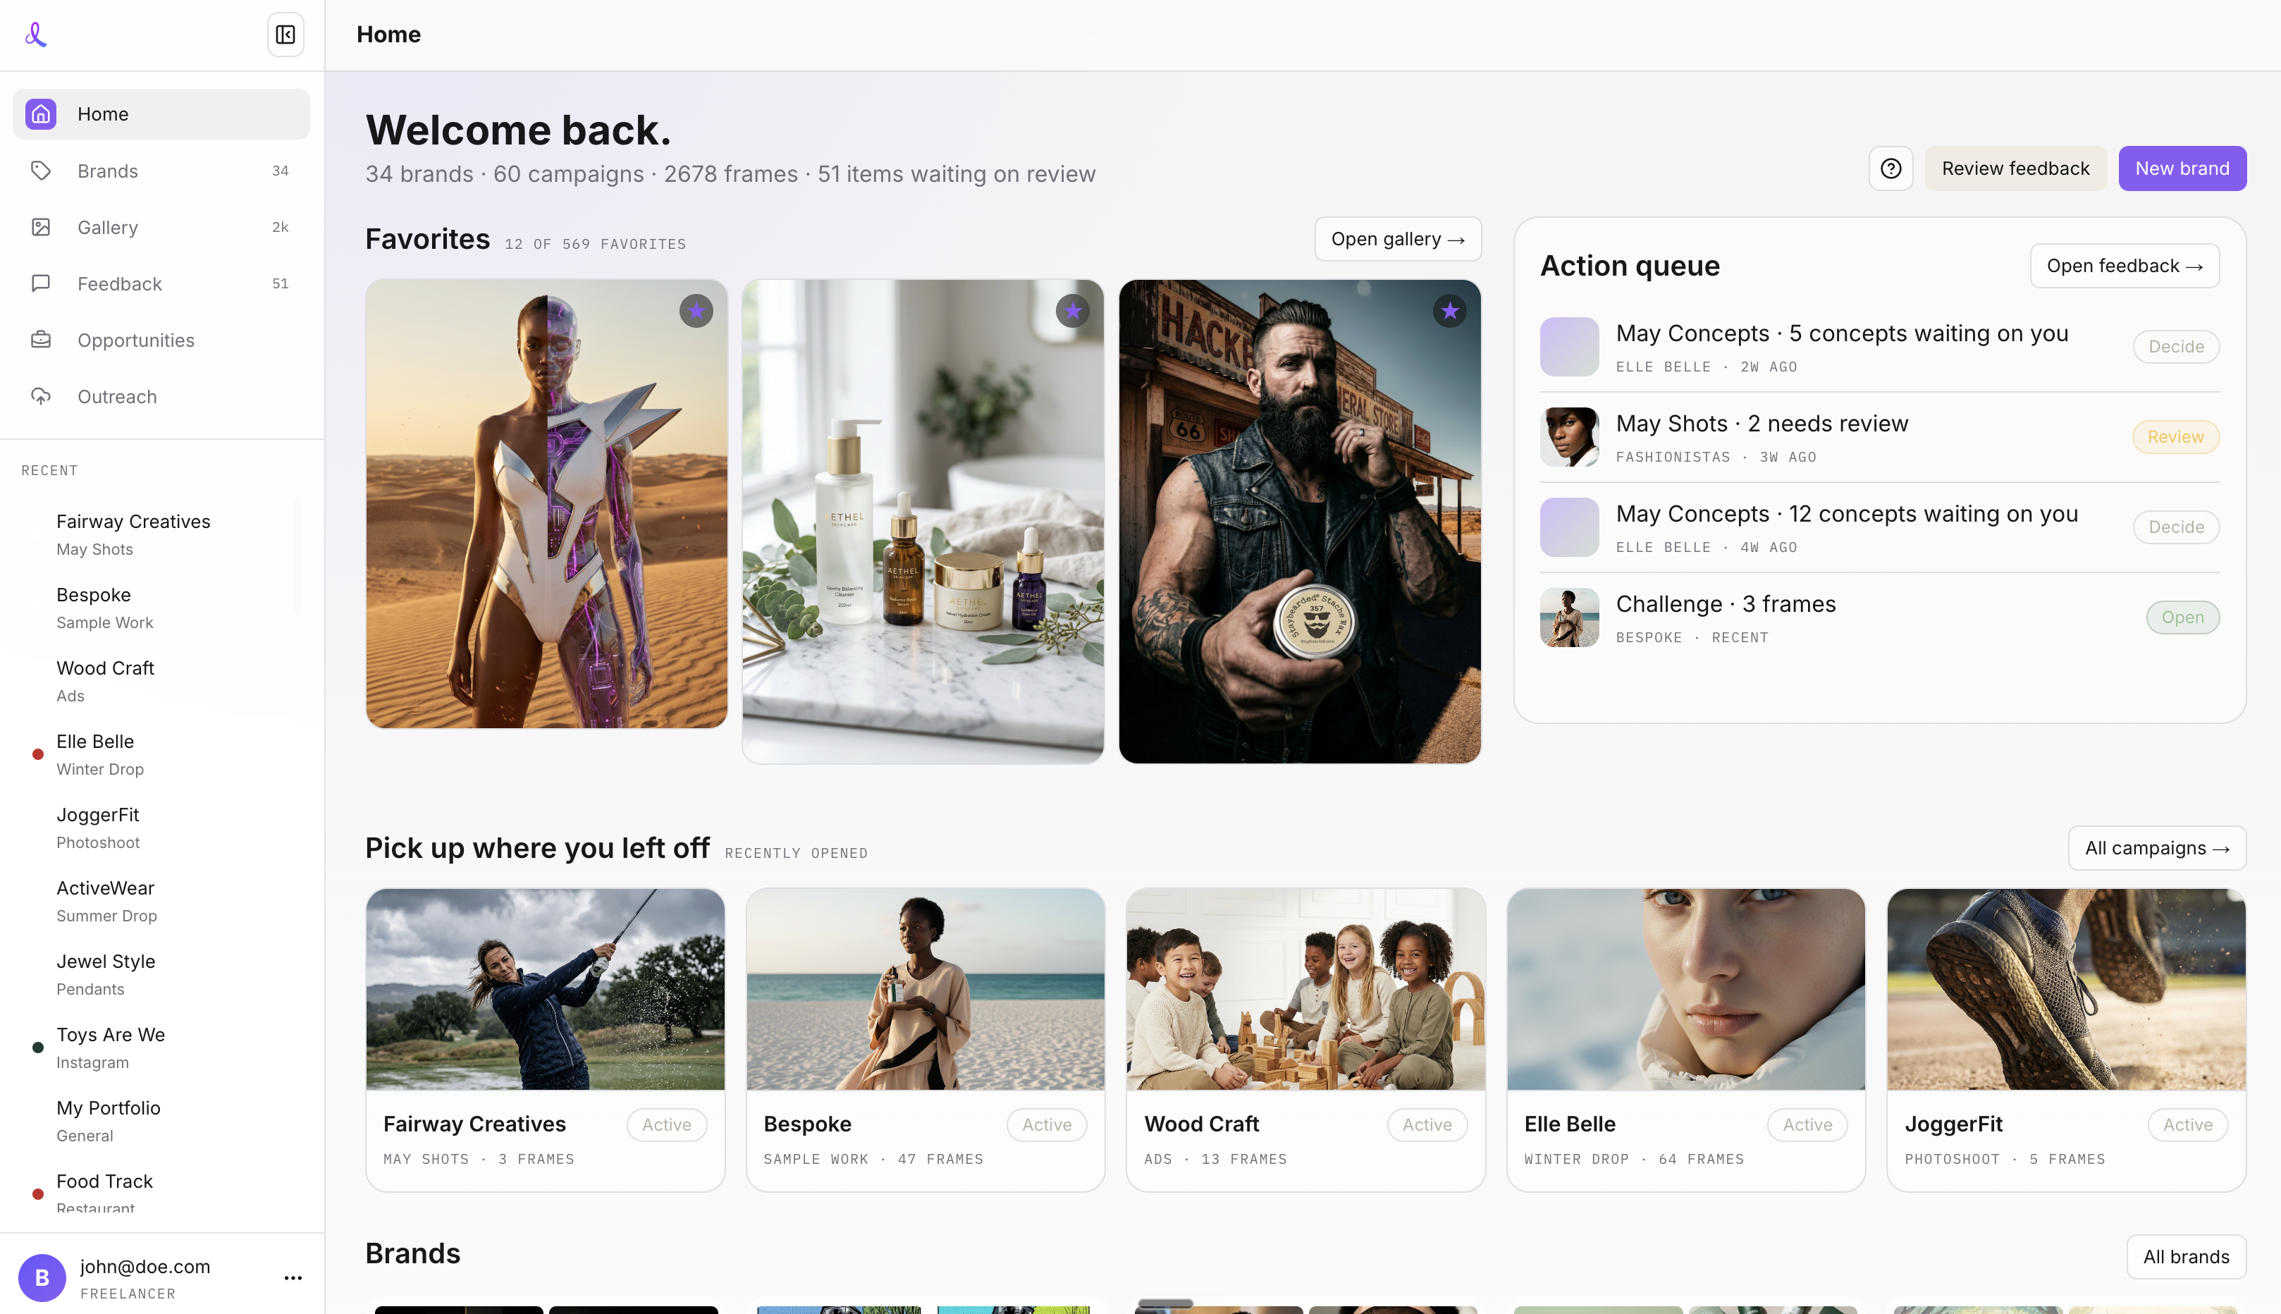Open Fairway Creatives campaign card

(x=545, y=1040)
